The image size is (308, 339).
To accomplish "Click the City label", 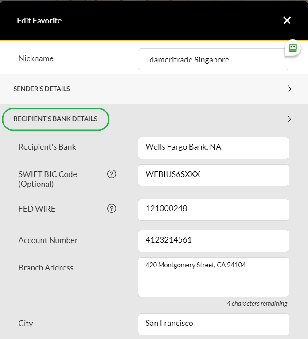I will click(x=26, y=324).
